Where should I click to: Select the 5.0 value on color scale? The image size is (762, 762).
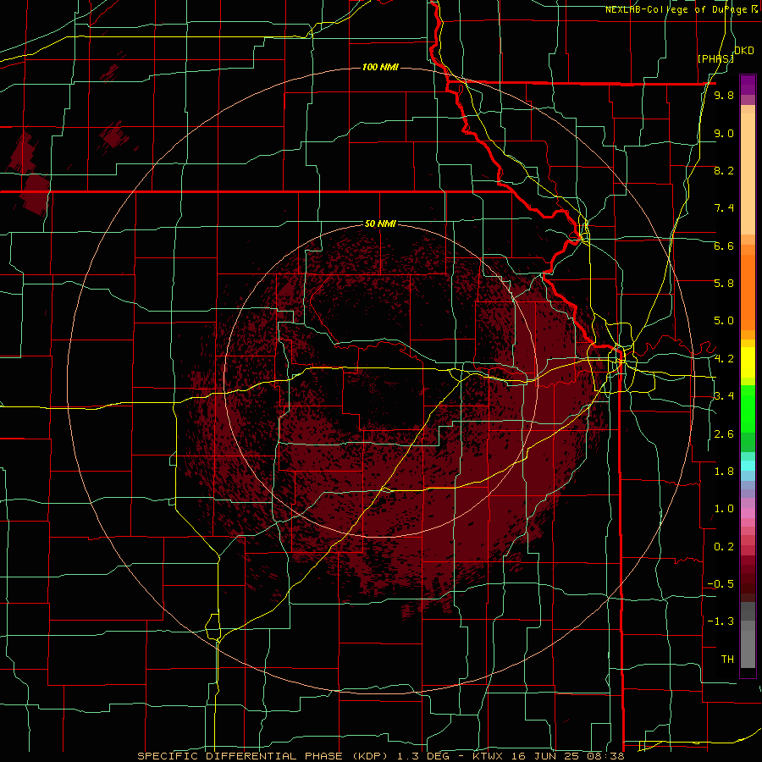[724, 321]
